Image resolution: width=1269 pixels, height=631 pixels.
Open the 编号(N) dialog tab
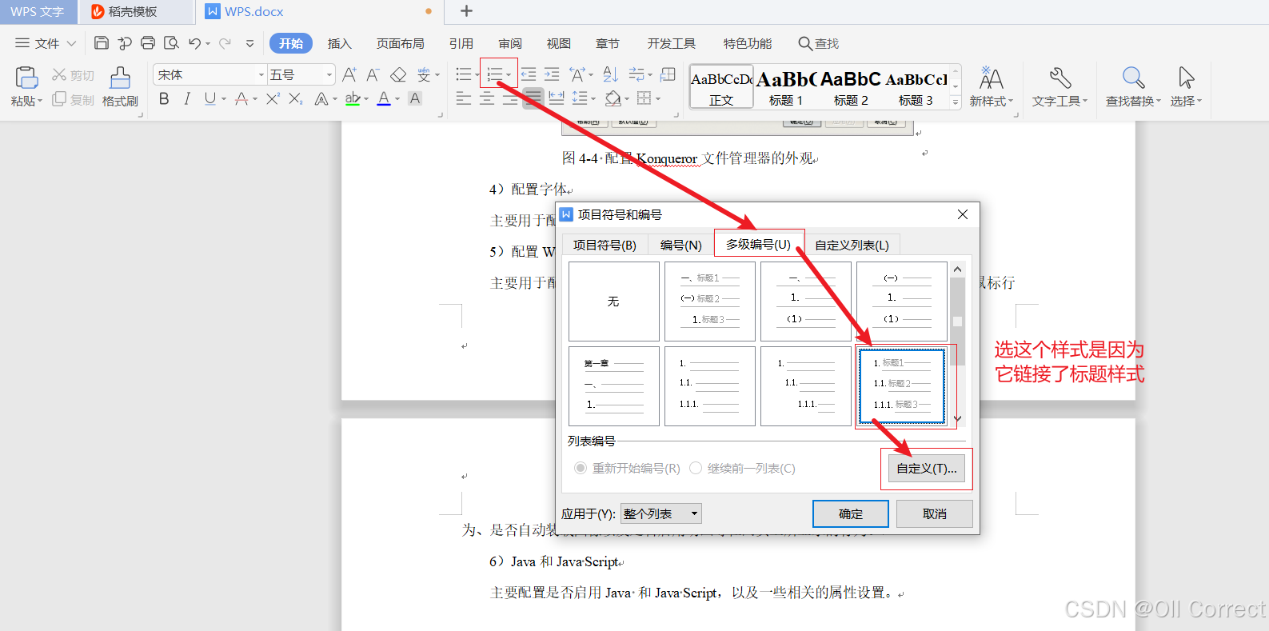[x=680, y=245]
